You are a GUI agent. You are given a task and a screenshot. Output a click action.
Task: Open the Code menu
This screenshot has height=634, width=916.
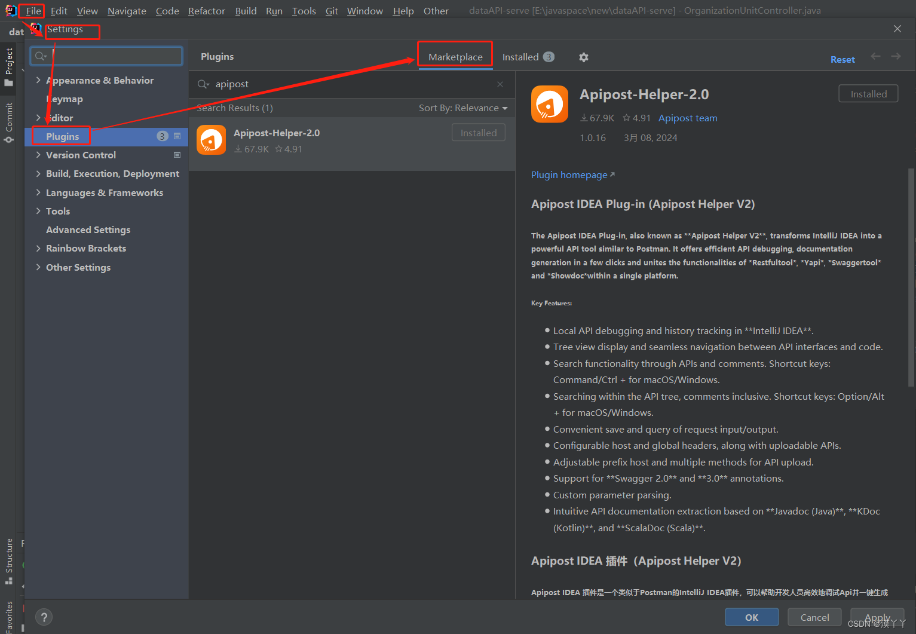coord(167,11)
